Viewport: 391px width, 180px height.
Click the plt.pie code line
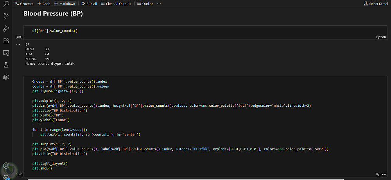click(x=181, y=149)
